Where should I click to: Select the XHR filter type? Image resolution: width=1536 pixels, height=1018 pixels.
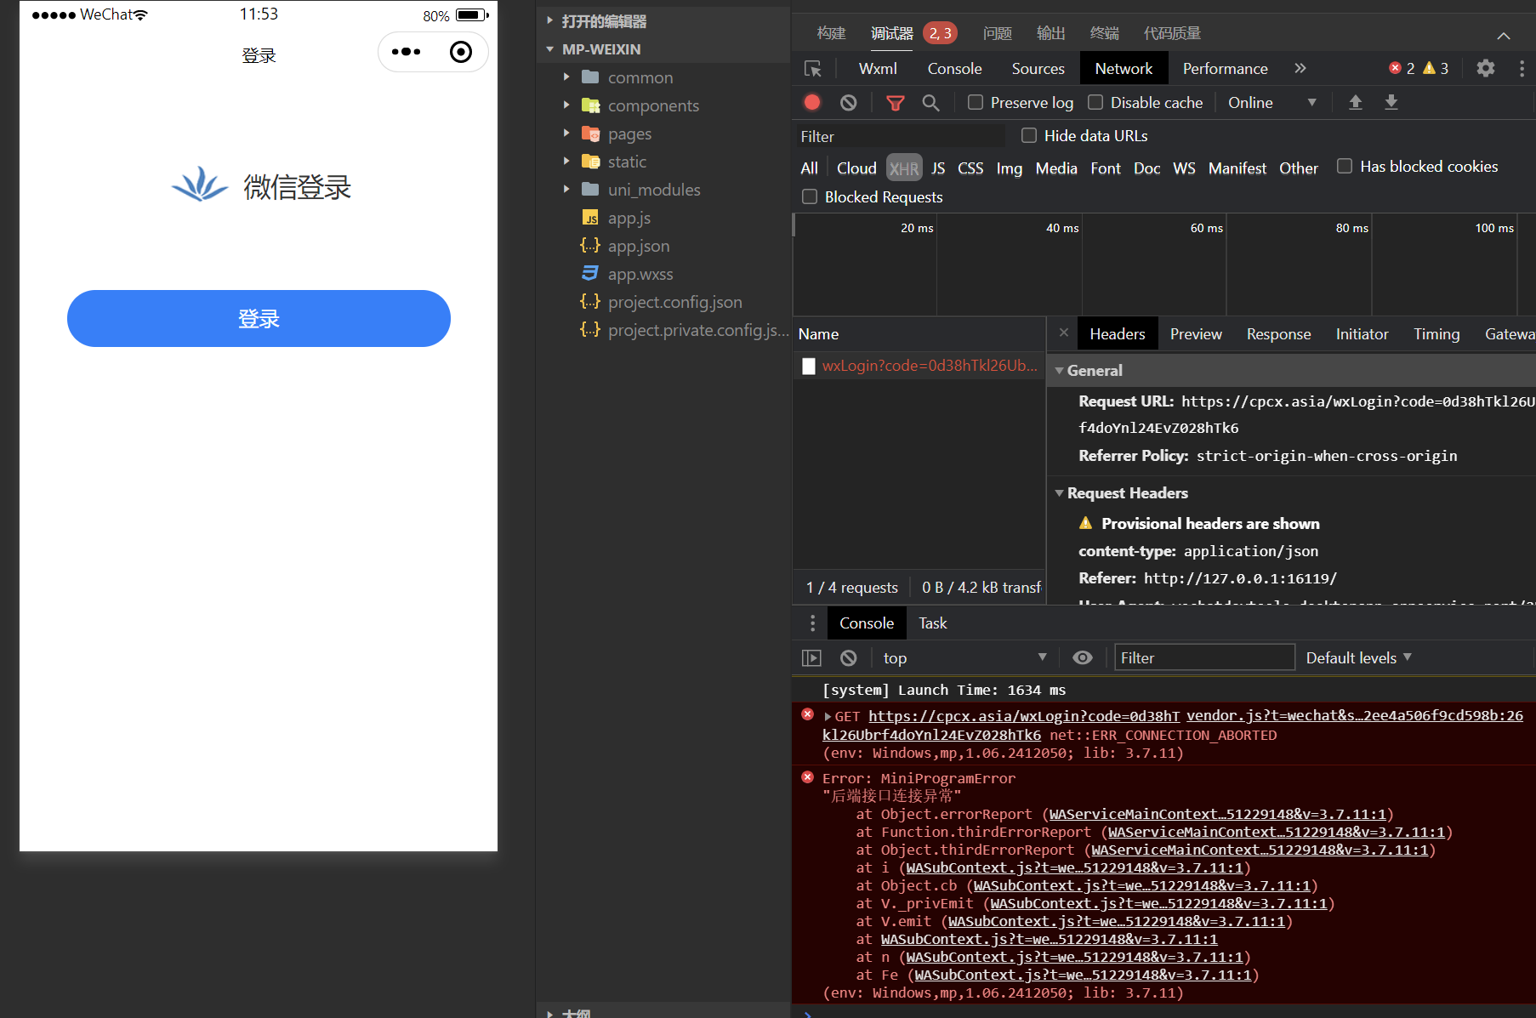pyautogui.click(x=904, y=168)
